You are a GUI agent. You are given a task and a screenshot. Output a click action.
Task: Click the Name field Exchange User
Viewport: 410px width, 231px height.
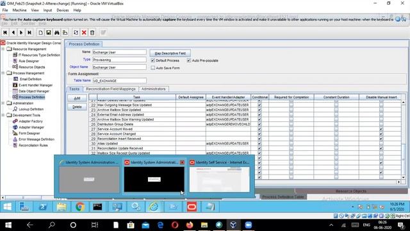click(x=120, y=53)
